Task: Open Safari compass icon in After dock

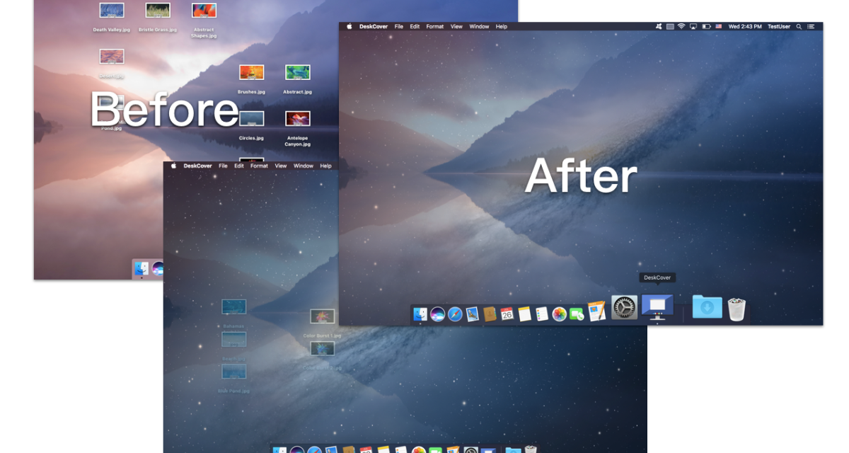Action: [x=455, y=314]
